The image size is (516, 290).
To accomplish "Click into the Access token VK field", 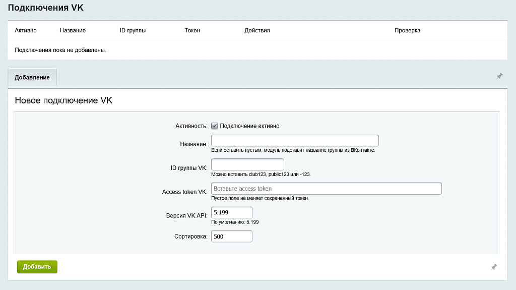I will pyautogui.click(x=327, y=189).
